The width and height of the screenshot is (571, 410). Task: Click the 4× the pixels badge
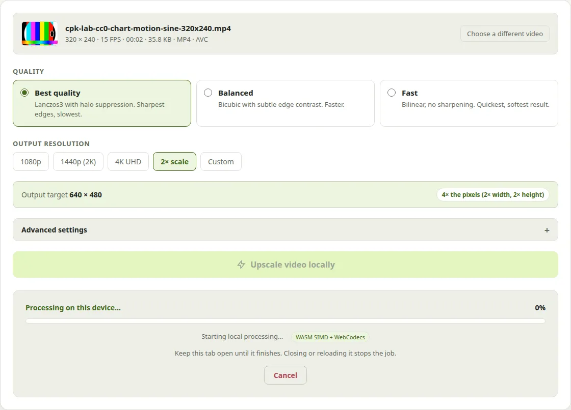(492, 195)
